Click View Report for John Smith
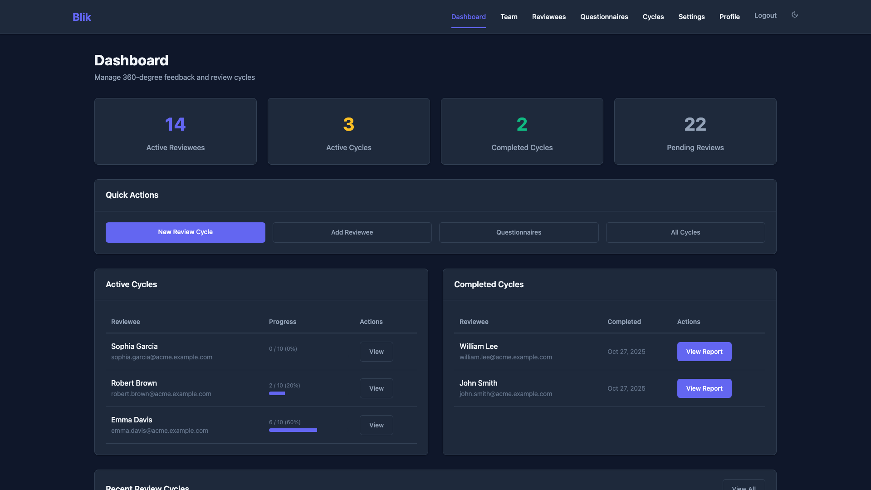Image resolution: width=871 pixels, height=490 pixels. click(x=704, y=388)
